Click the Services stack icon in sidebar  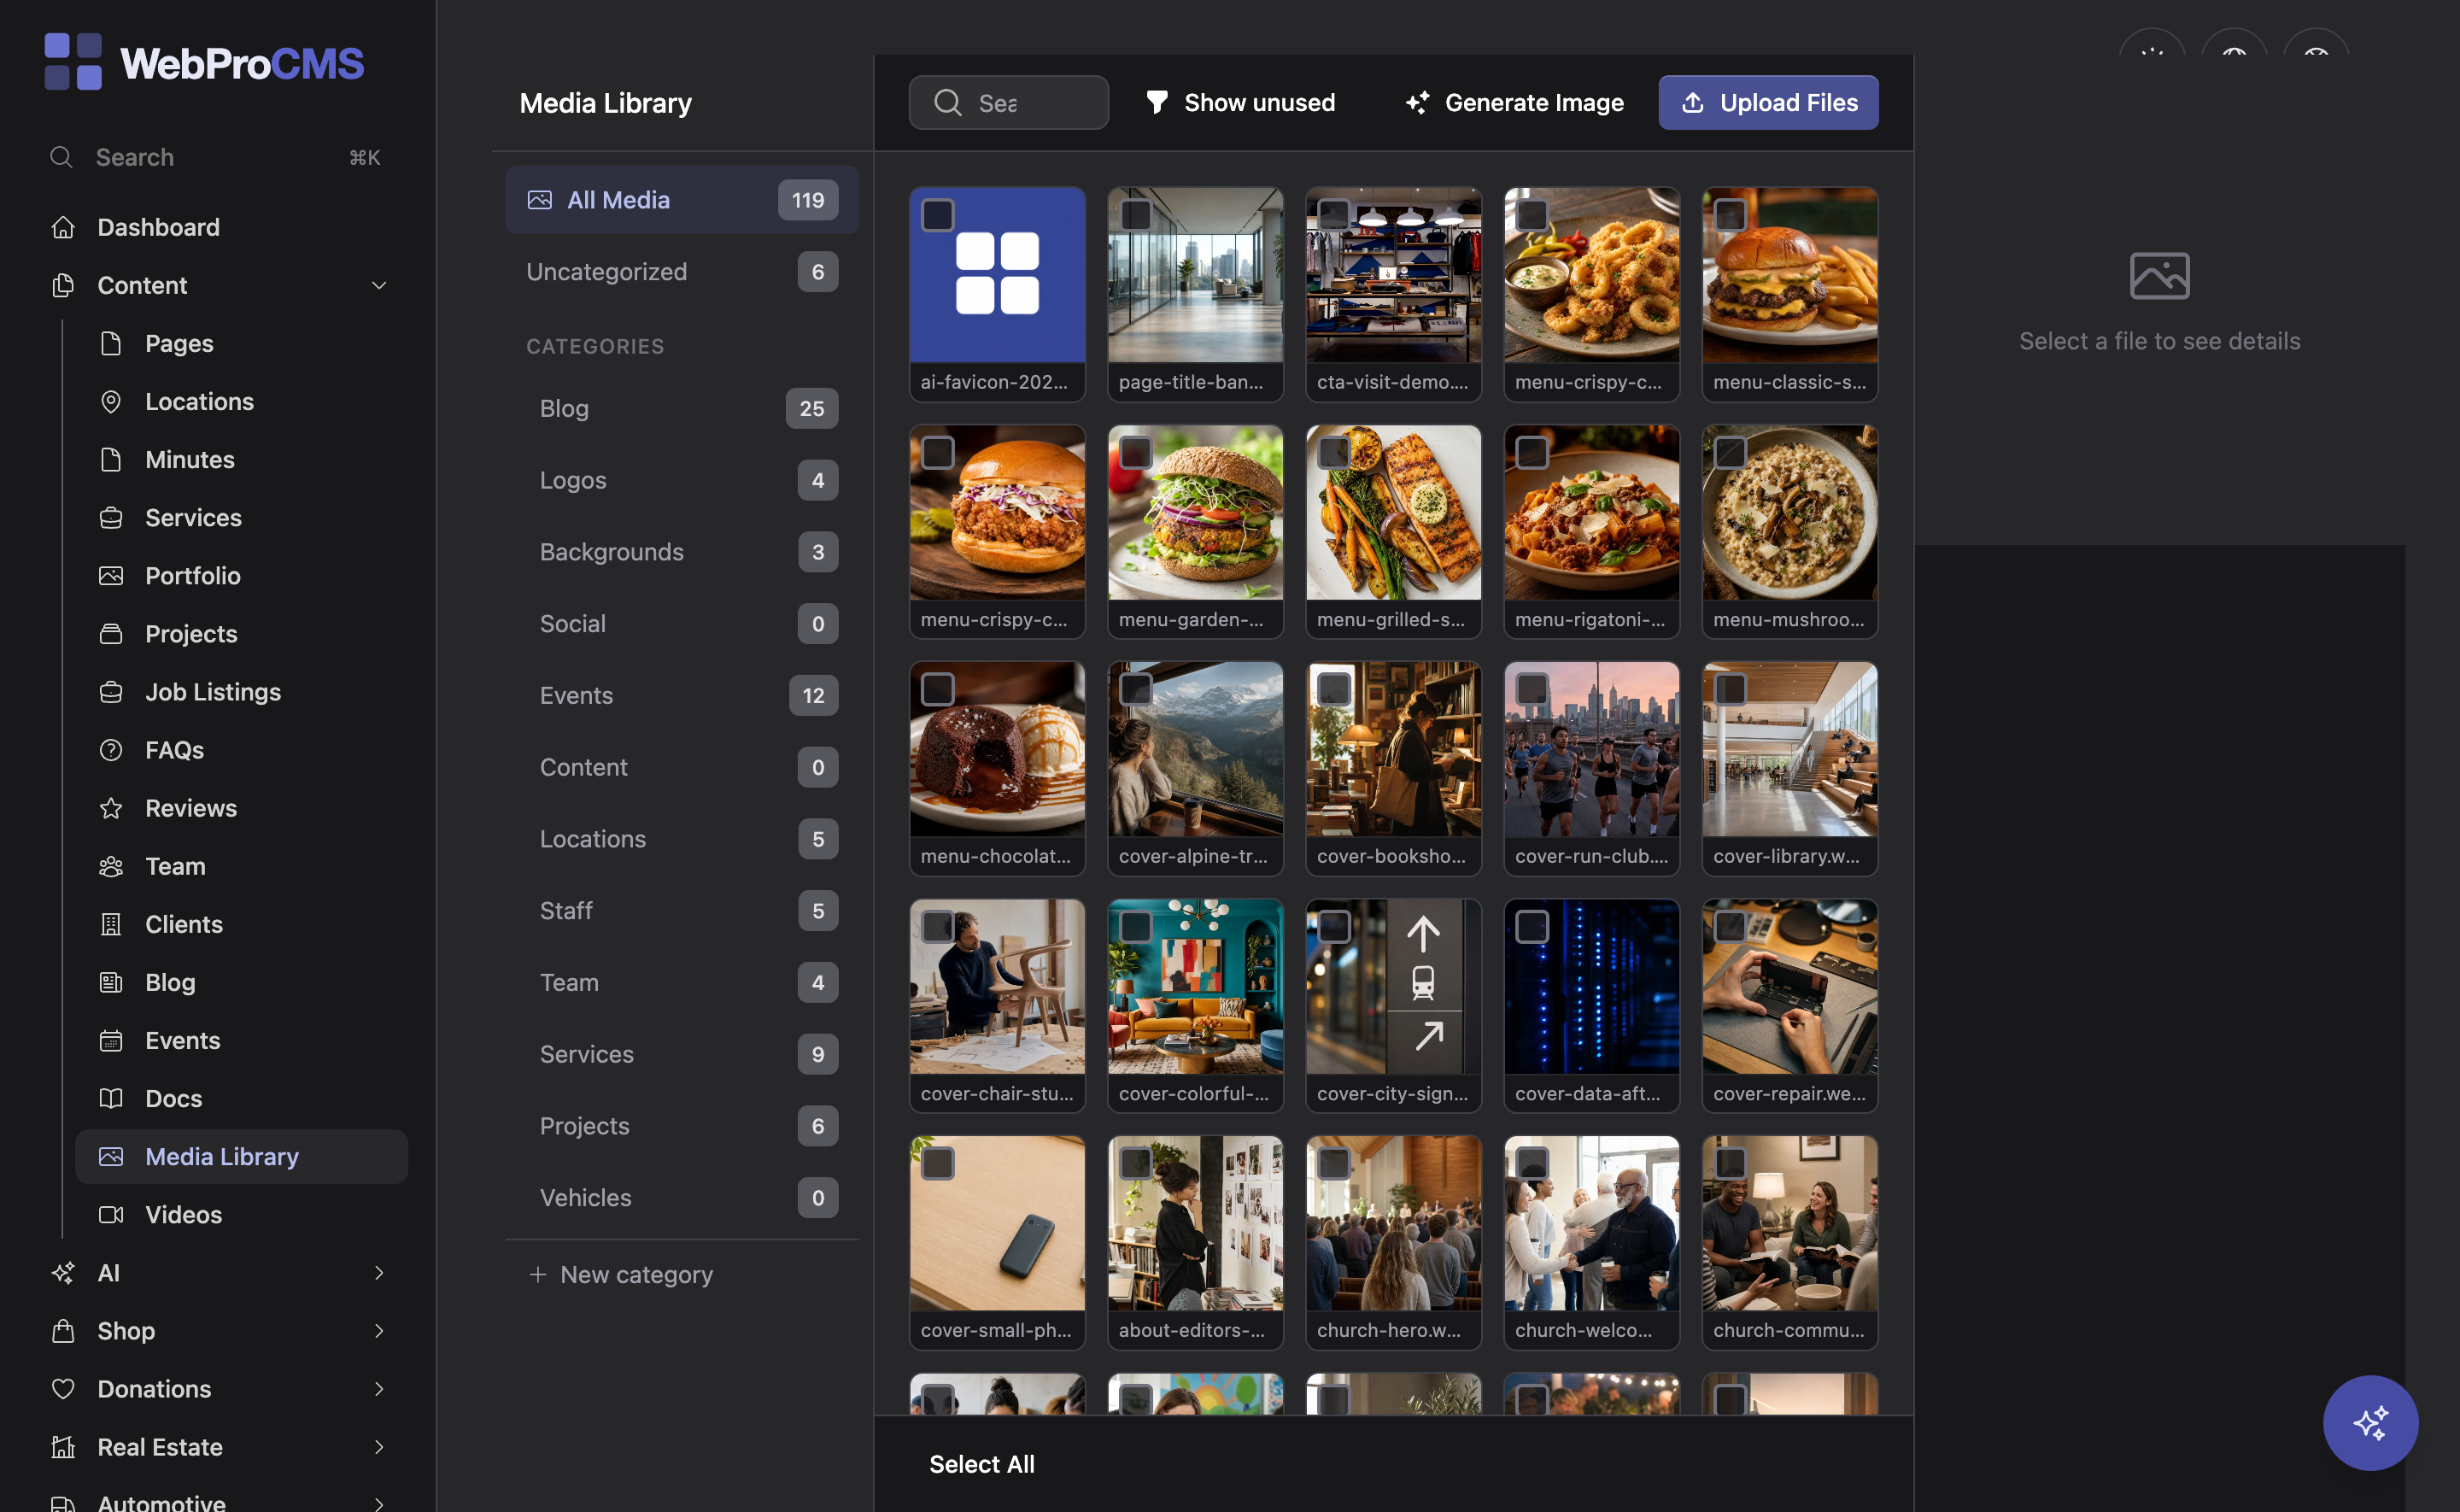click(x=111, y=517)
